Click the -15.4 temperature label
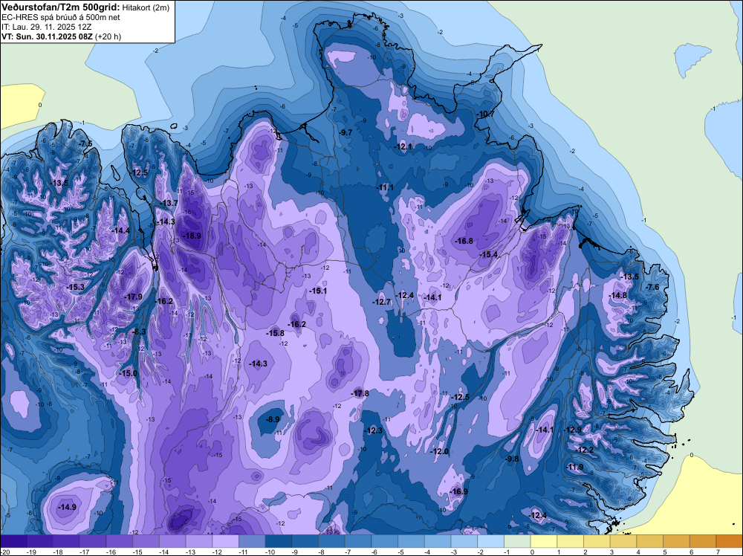This screenshot has width=743, height=556. (x=489, y=254)
